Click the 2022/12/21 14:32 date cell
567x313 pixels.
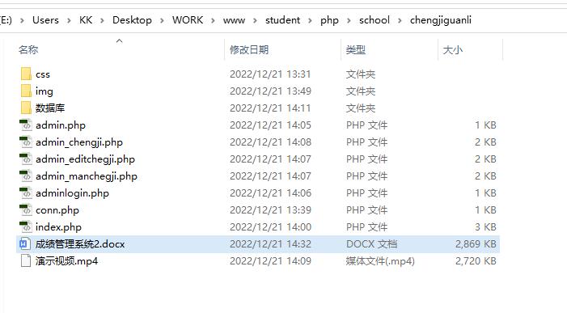270,244
